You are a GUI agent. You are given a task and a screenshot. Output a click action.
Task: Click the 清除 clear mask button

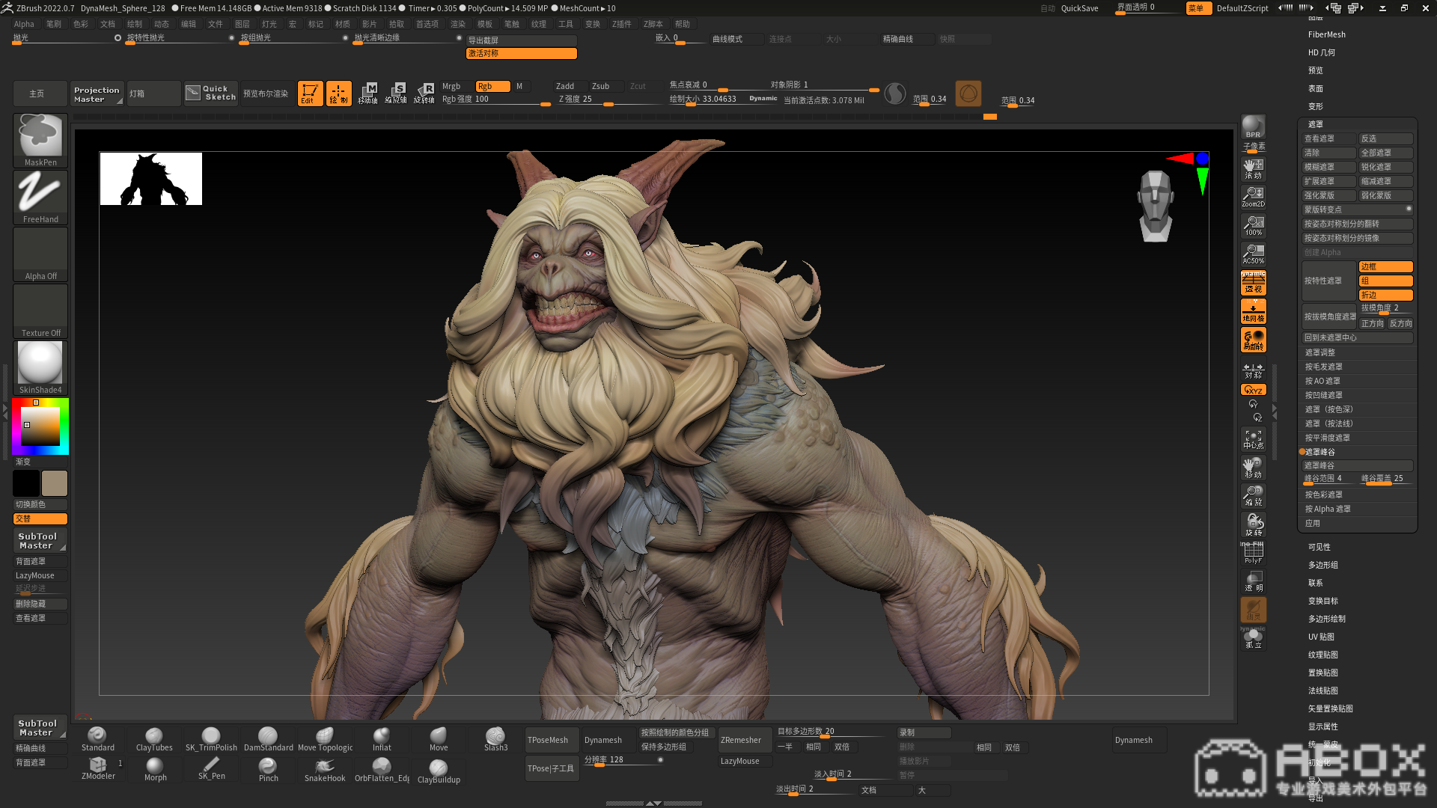[x=1328, y=153]
